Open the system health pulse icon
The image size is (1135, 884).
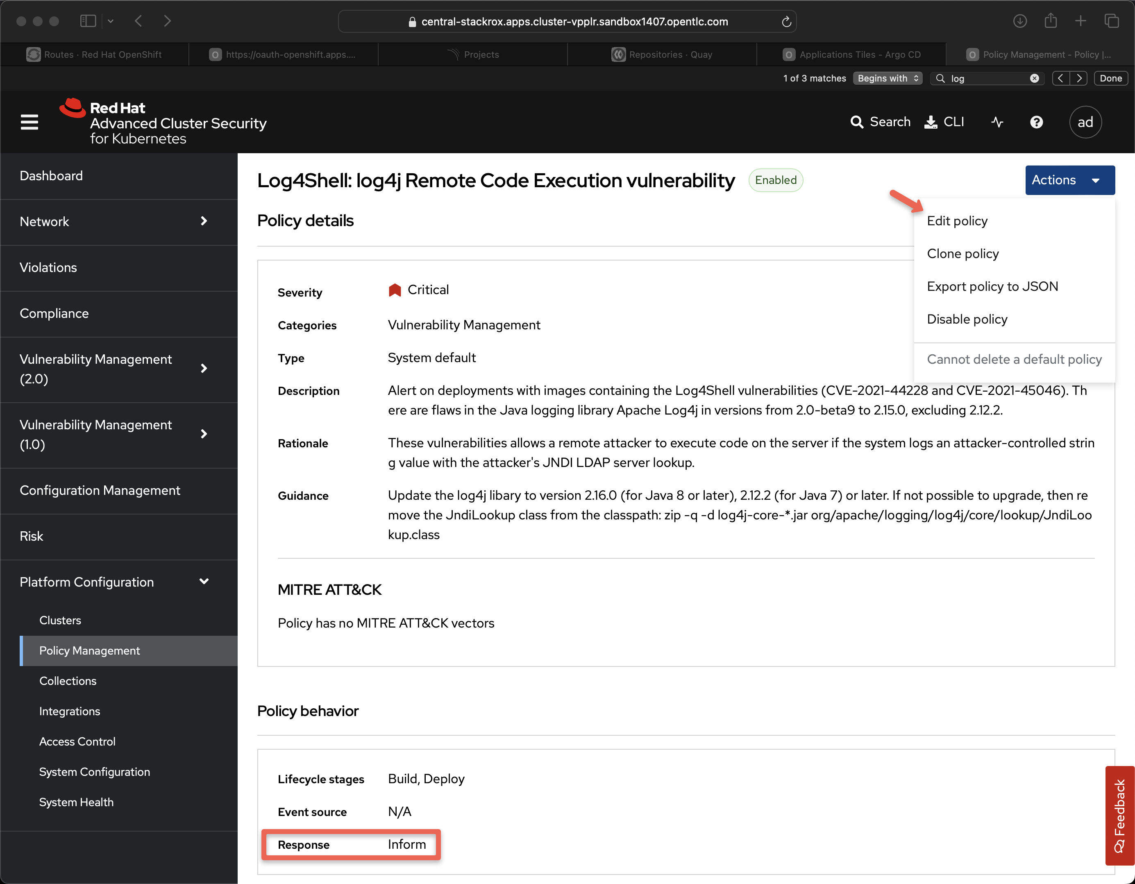[997, 122]
